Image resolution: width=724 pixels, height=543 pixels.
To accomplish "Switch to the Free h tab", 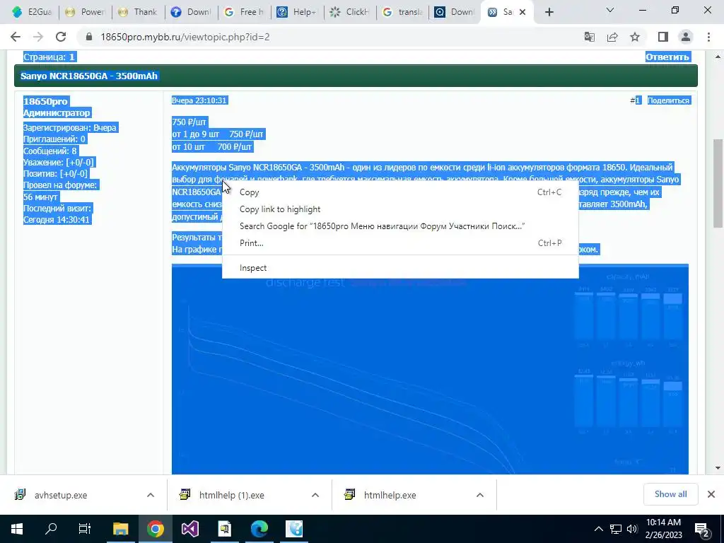I will pos(245,12).
